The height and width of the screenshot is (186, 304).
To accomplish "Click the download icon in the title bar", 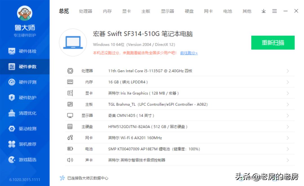I will click(x=263, y=11).
